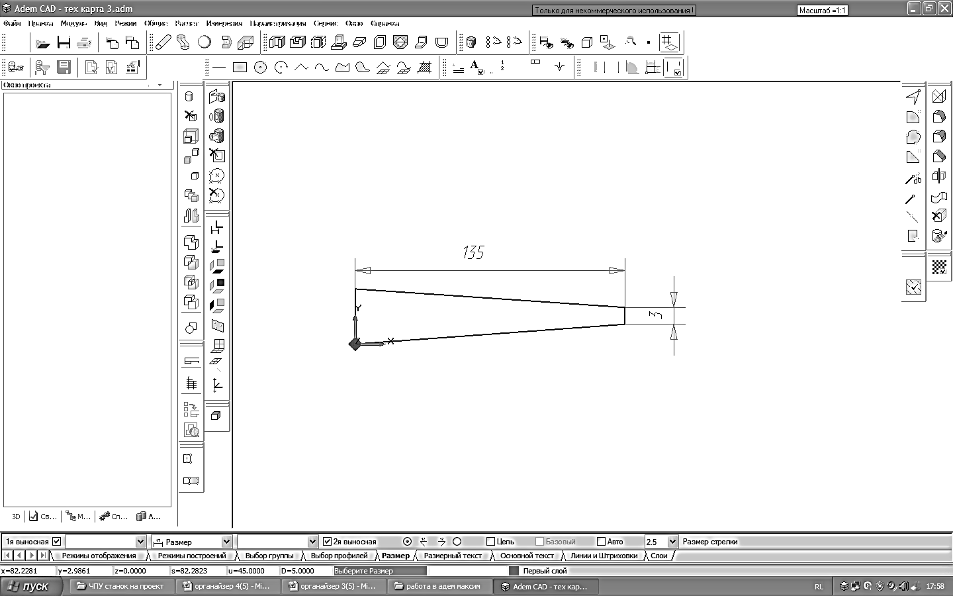Open the Сервис menu
The width and height of the screenshot is (953, 596).
[x=326, y=23]
